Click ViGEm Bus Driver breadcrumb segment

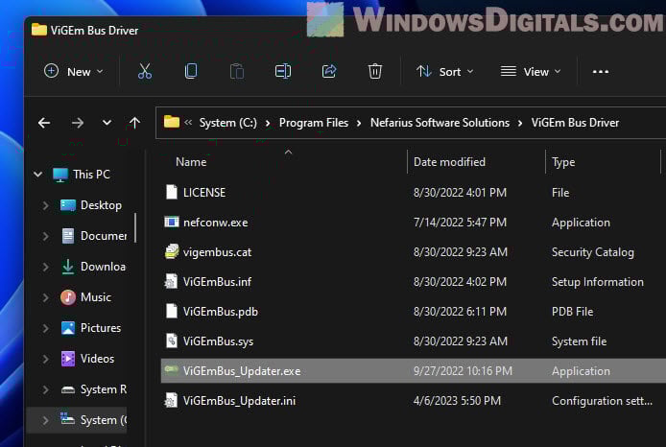pos(575,123)
